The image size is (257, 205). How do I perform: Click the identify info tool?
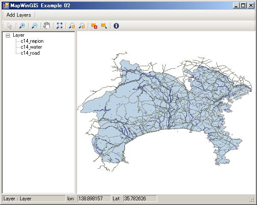[x=116, y=26]
